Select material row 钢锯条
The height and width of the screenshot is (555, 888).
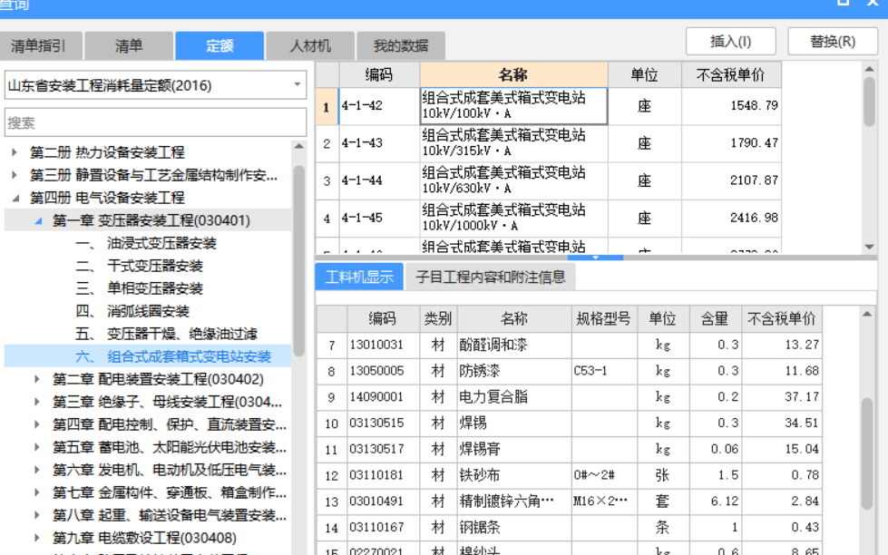[x=569, y=527]
